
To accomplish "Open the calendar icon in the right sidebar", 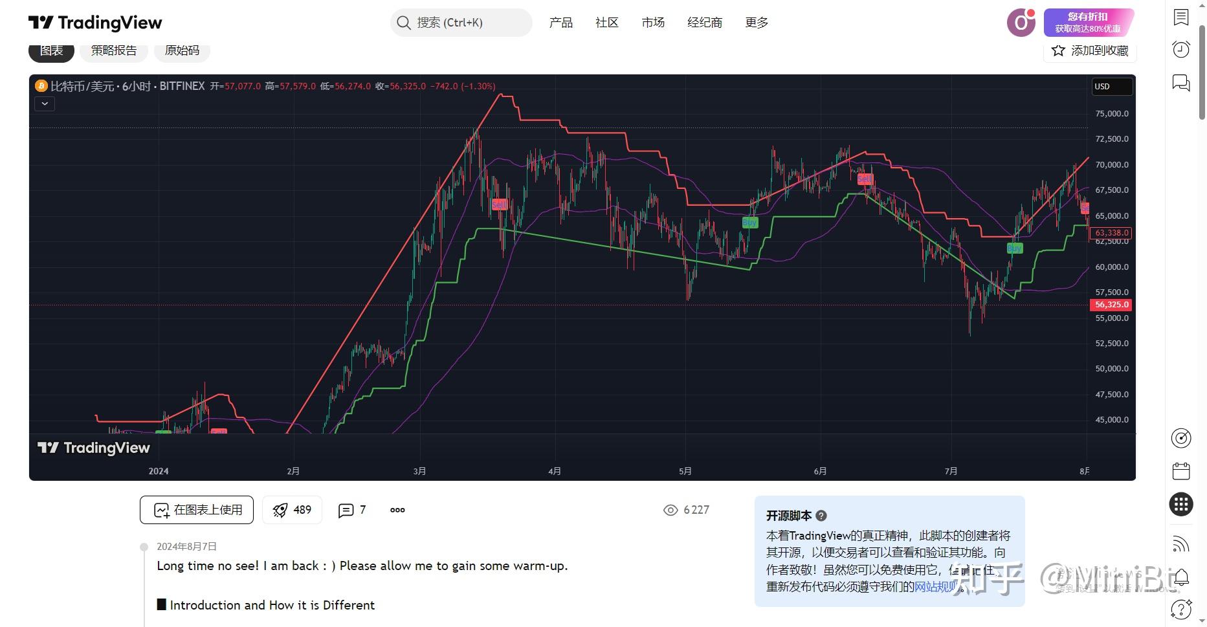I will pos(1181,471).
